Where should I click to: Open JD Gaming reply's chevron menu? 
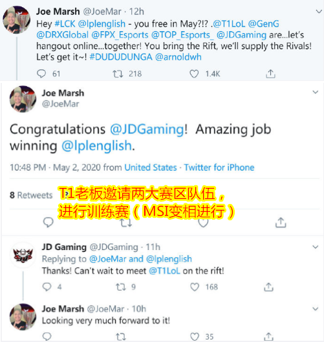pyautogui.click(x=316, y=247)
